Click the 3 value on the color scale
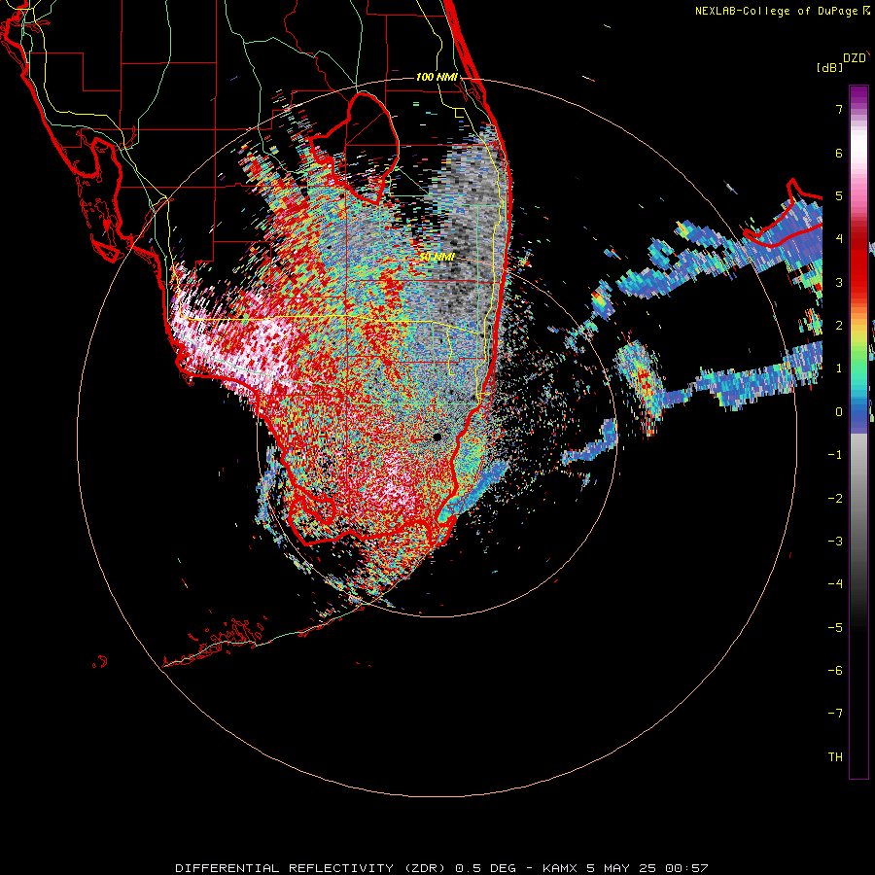Image resolution: width=875 pixels, height=875 pixels. pyautogui.click(x=839, y=282)
